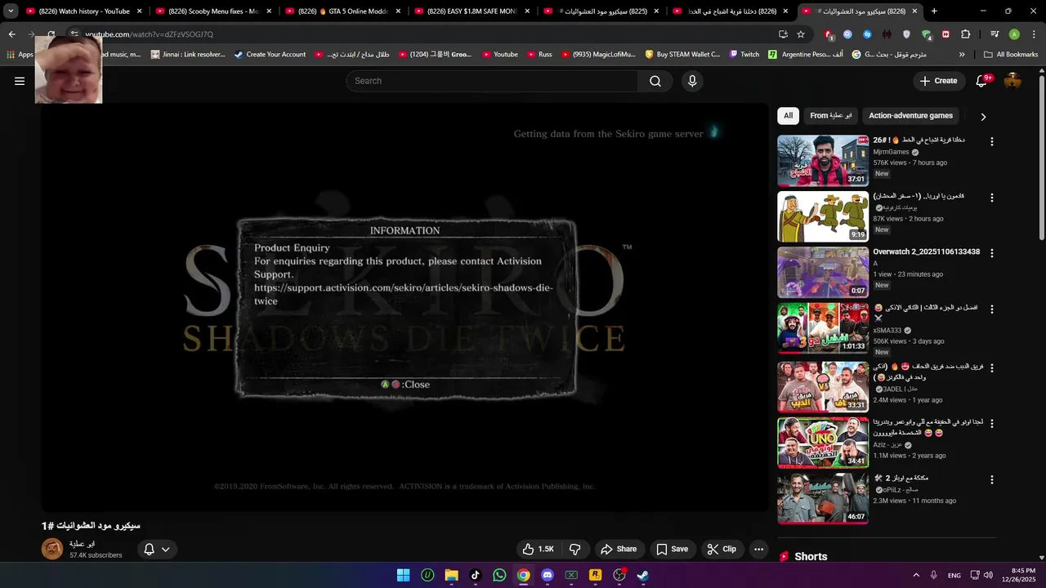The height and width of the screenshot is (588, 1046).
Task: Open the MjrmGames 37:01 video thumbnail
Action: tap(823, 161)
